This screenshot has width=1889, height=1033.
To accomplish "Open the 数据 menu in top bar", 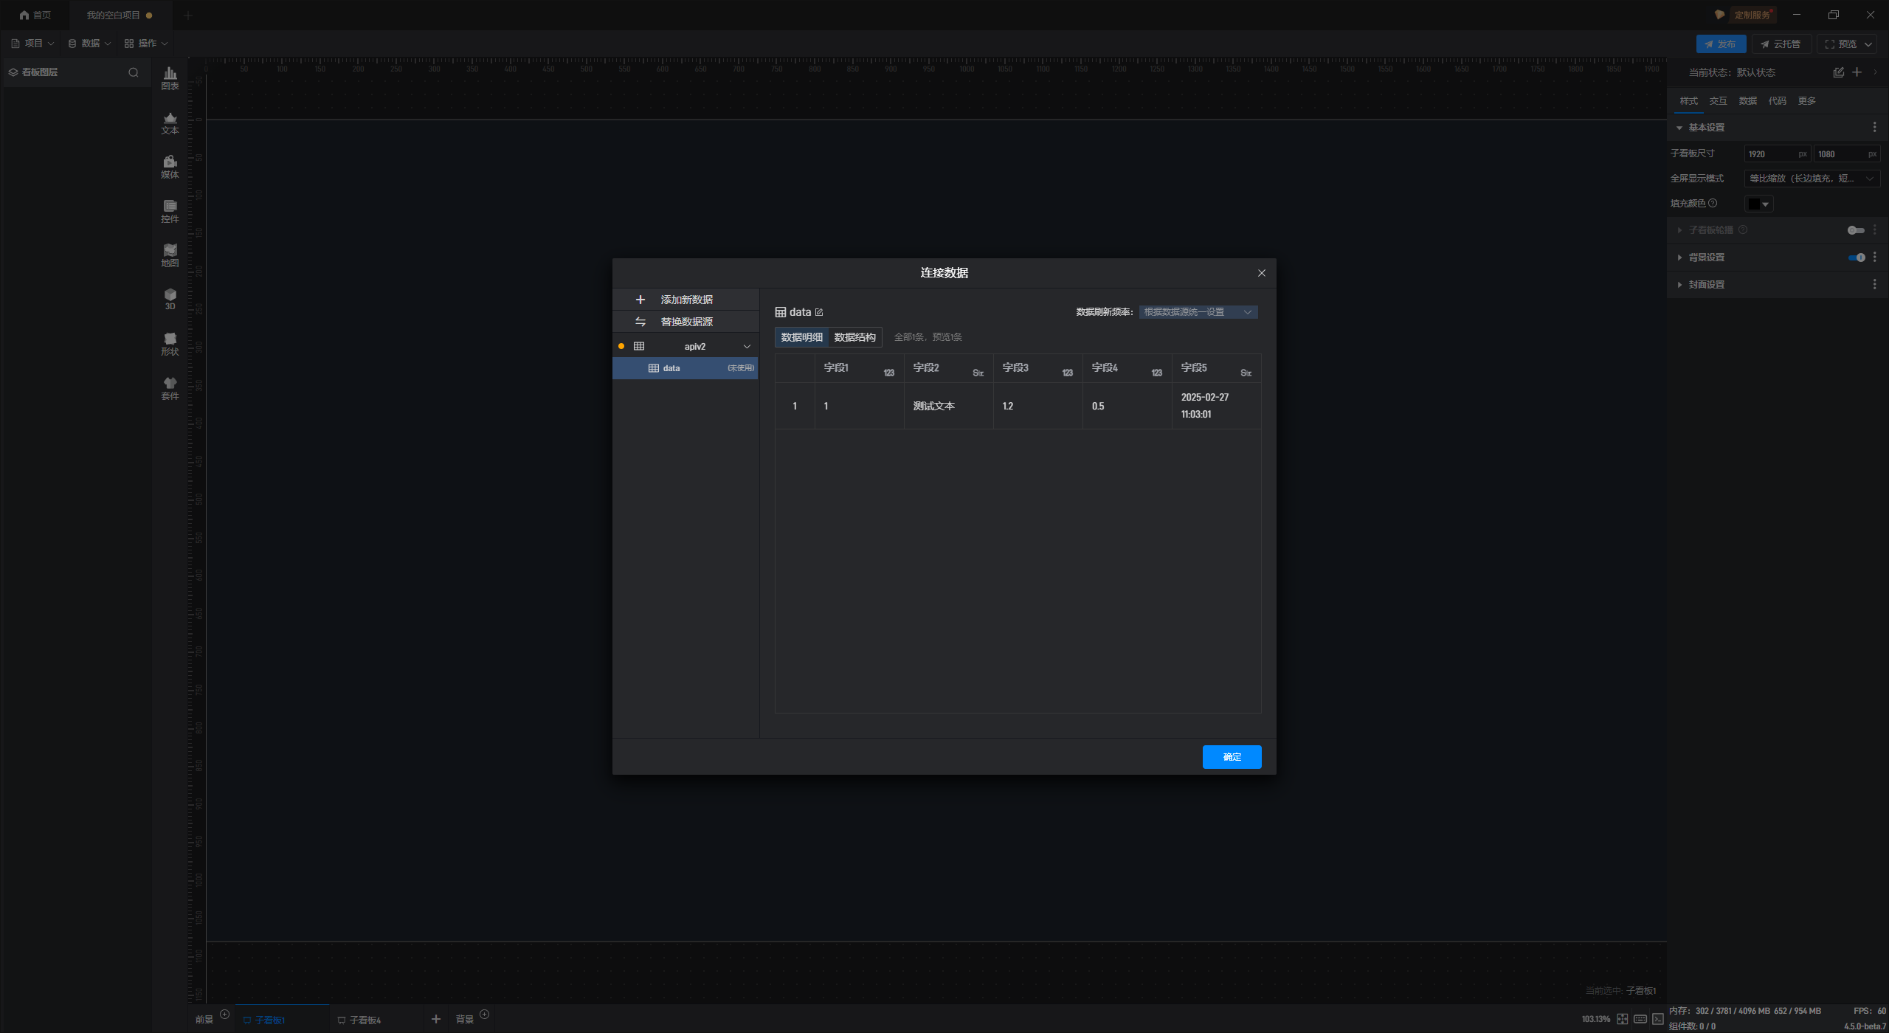I will pos(89,44).
